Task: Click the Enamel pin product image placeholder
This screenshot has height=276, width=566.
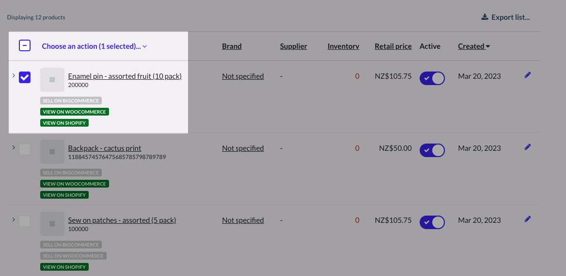Action: 52,80
